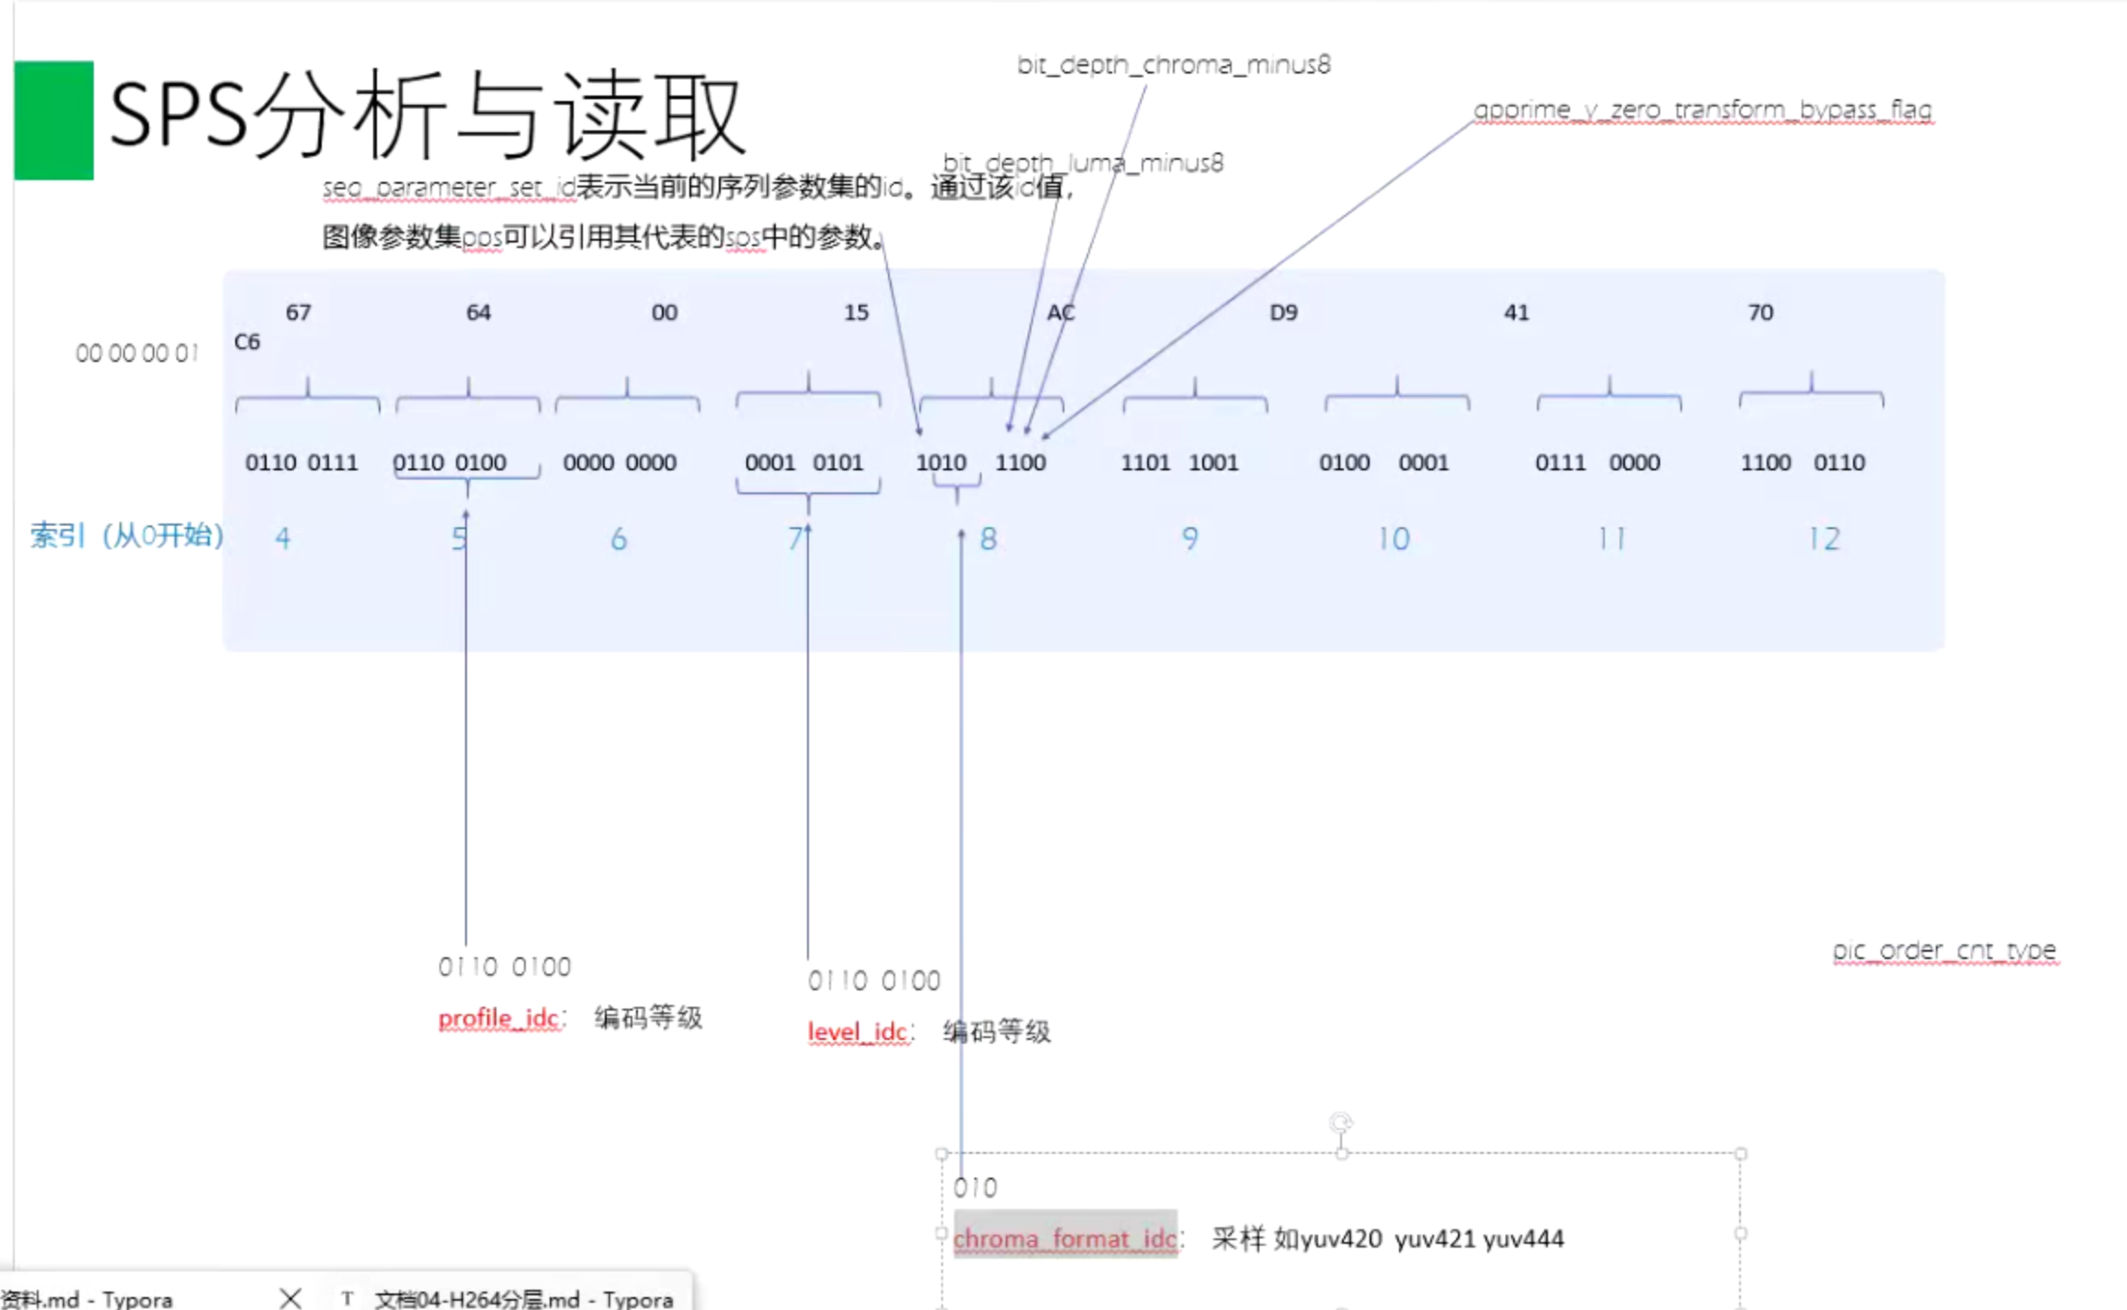Click the top-middle handle of selected text box
The width and height of the screenshot is (2127, 1310).
tap(1341, 1154)
